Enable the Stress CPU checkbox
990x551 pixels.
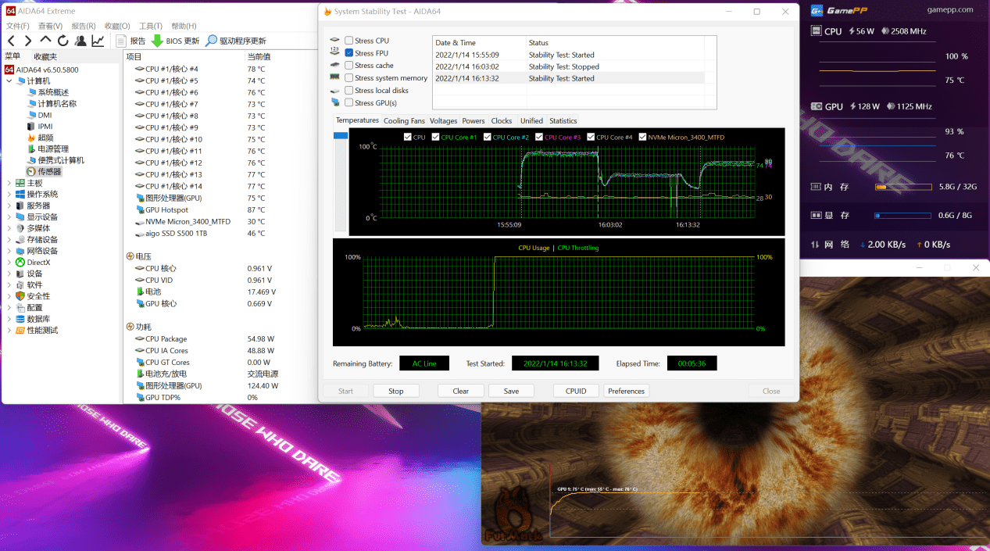coord(348,40)
